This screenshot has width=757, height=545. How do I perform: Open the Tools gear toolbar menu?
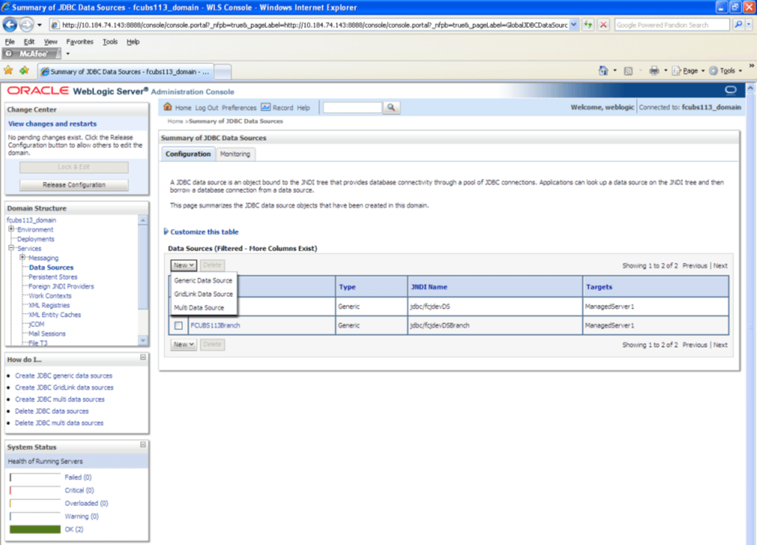coord(725,71)
